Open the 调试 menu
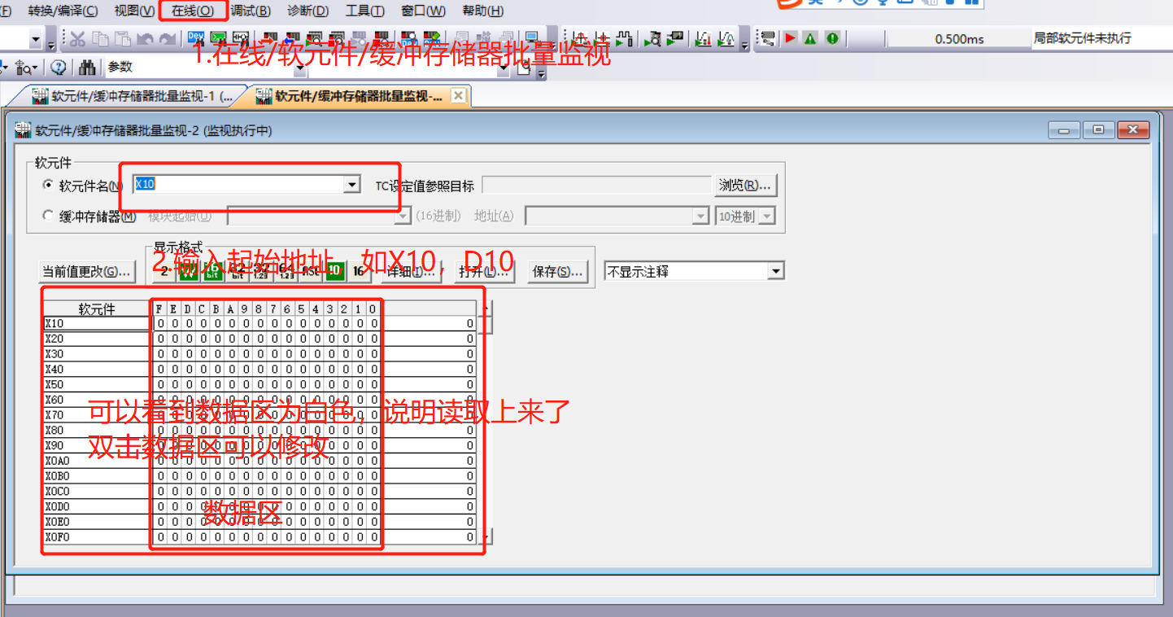 251,11
